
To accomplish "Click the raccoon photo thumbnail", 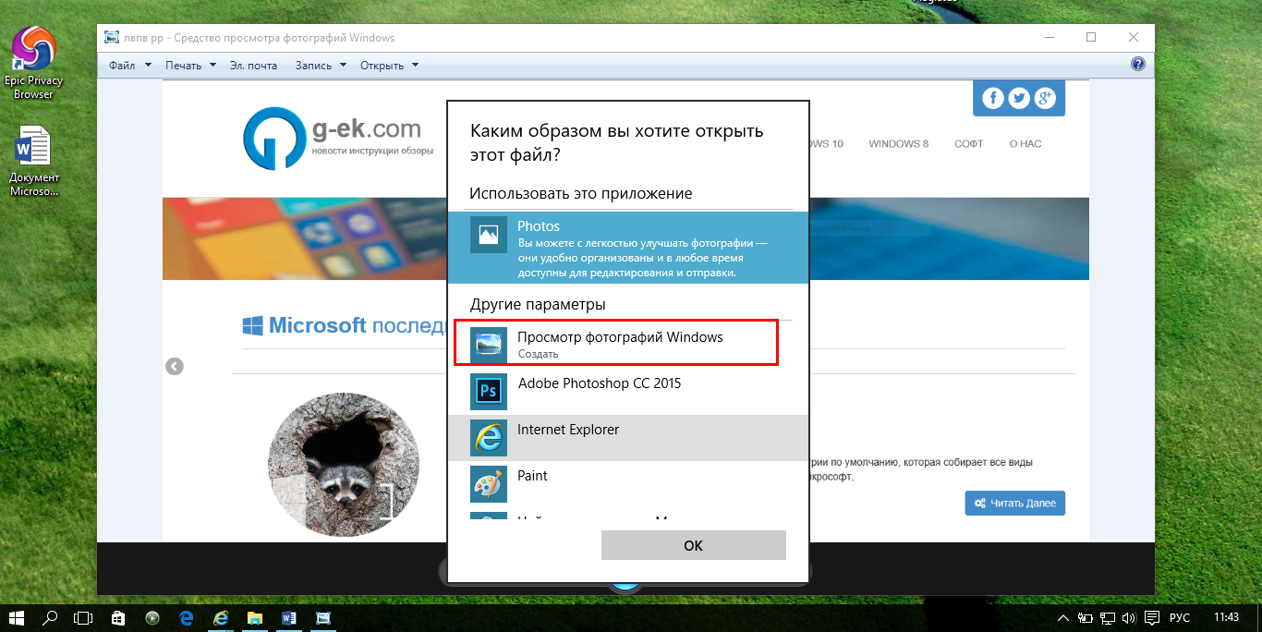I will (344, 465).
